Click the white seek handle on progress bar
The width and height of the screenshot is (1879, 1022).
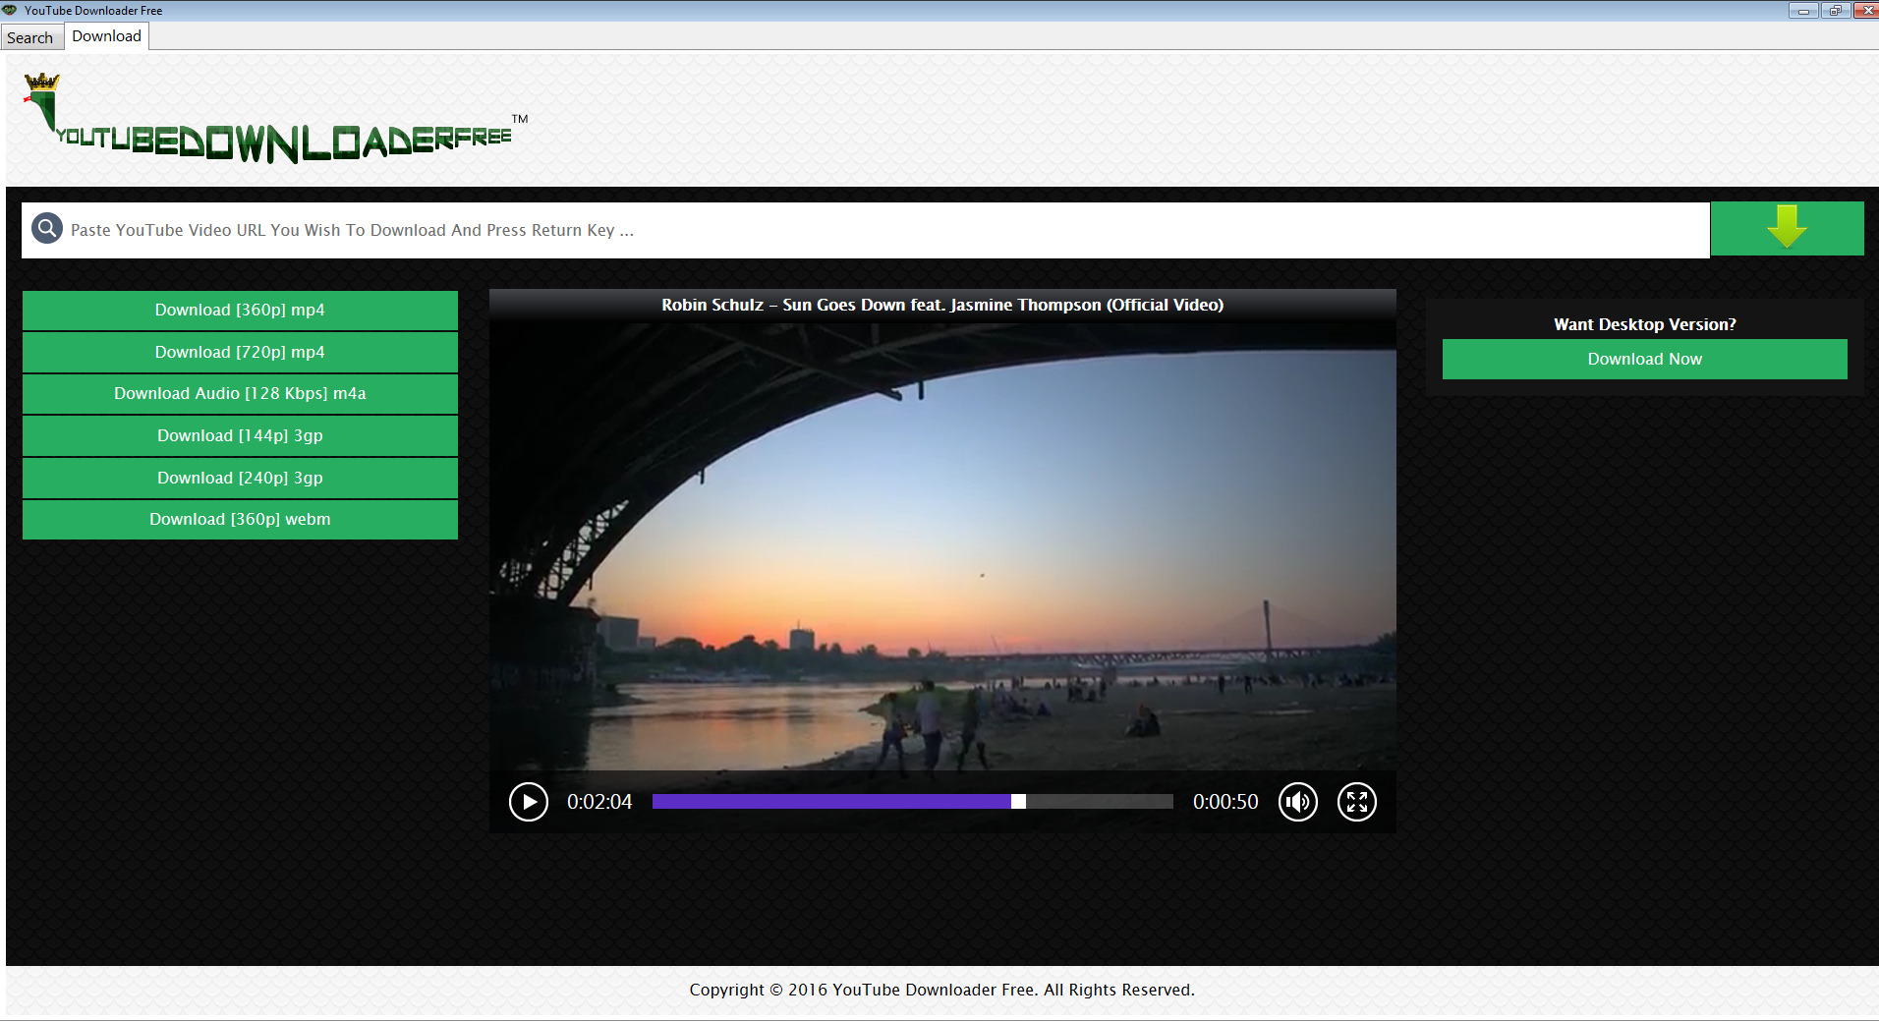[x=1018, y=802]
